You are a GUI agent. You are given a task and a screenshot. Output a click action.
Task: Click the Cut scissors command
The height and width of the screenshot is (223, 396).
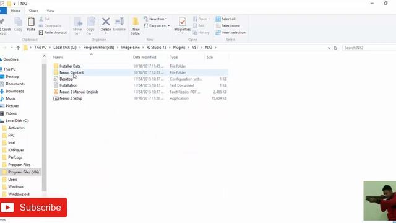(x=45, y=19)
